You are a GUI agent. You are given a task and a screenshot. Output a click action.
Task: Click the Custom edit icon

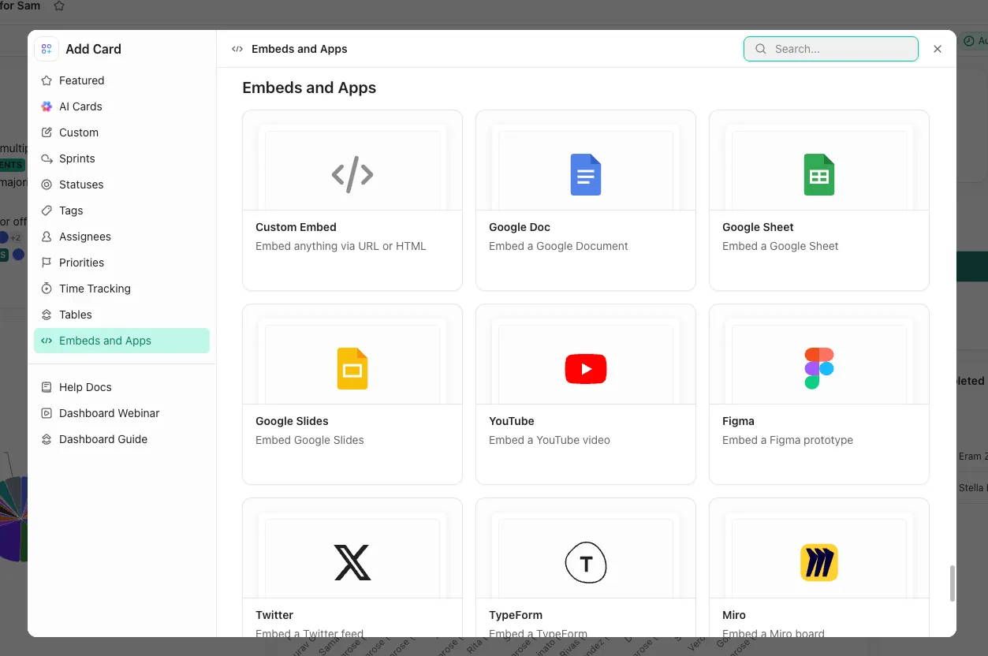pos(47,132)
